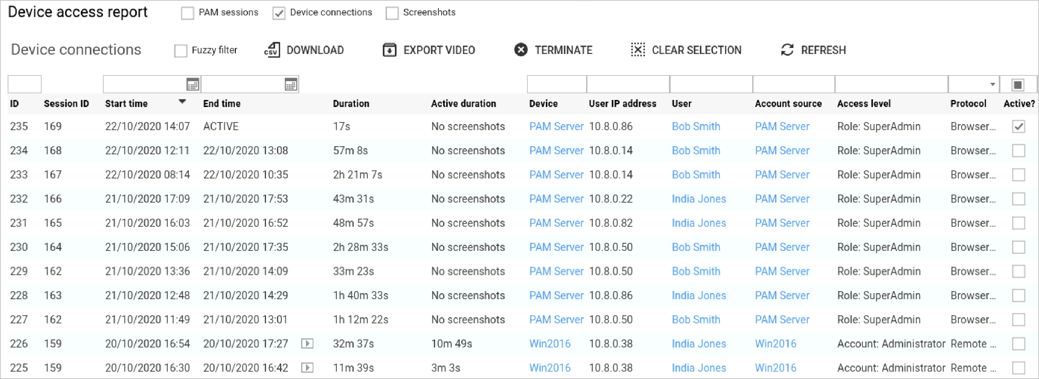Image resolution: width=1039 pixels, height=379 pixels.
Task: Click the REFRESH button
Action: pos(813,50)
